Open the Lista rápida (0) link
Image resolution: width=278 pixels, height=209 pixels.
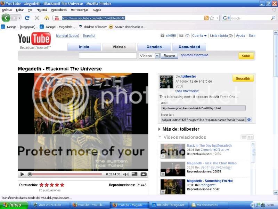(x=221, y=36)
